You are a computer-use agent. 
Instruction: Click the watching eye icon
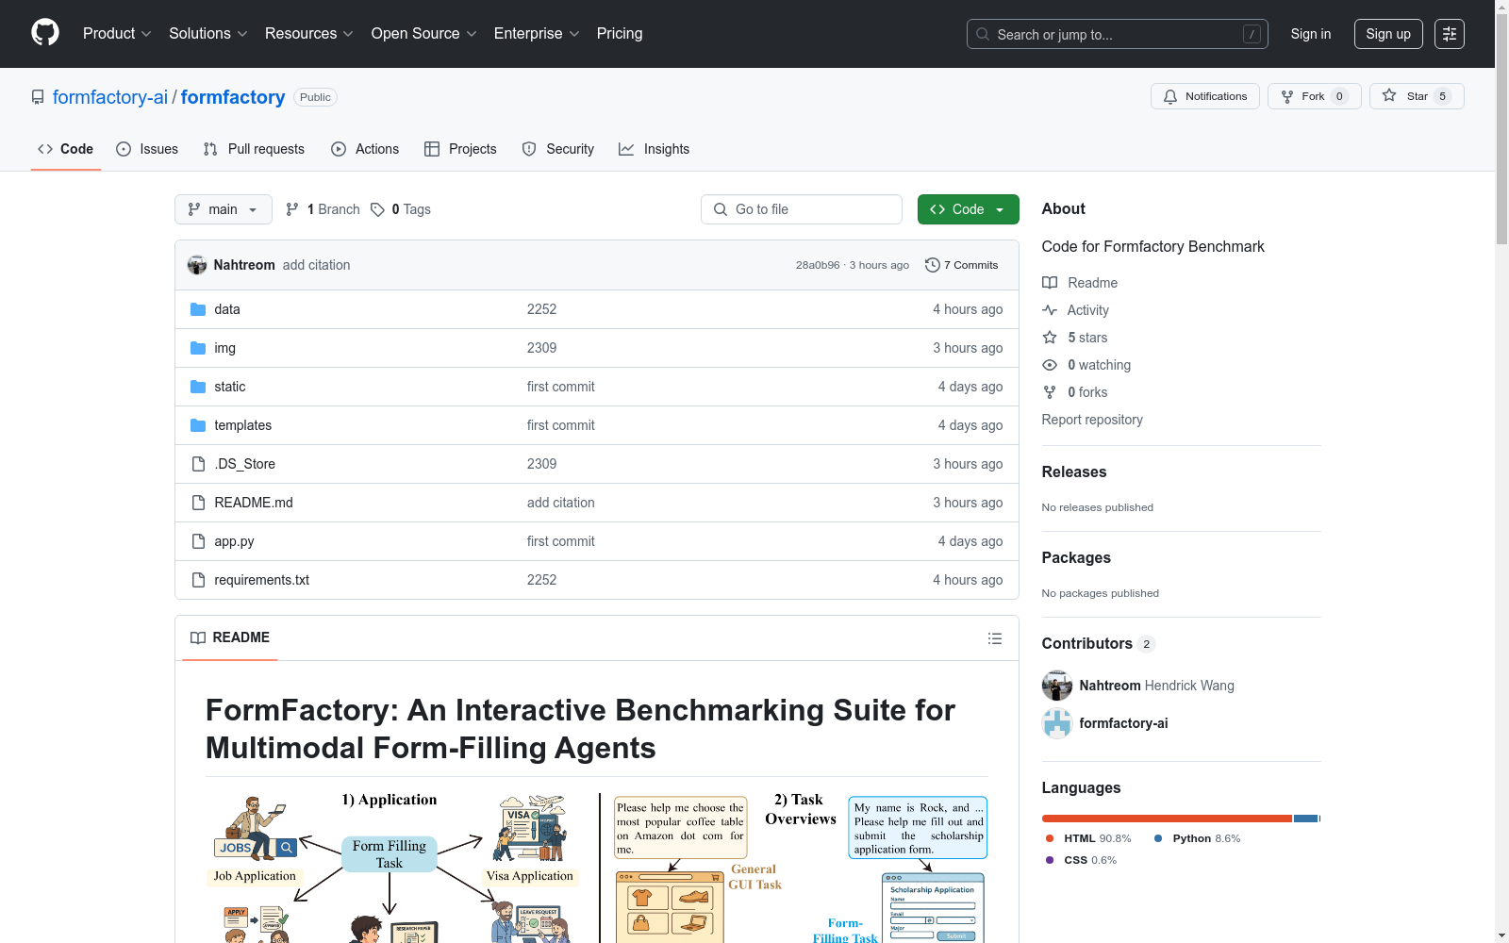tap(1050, 365)
